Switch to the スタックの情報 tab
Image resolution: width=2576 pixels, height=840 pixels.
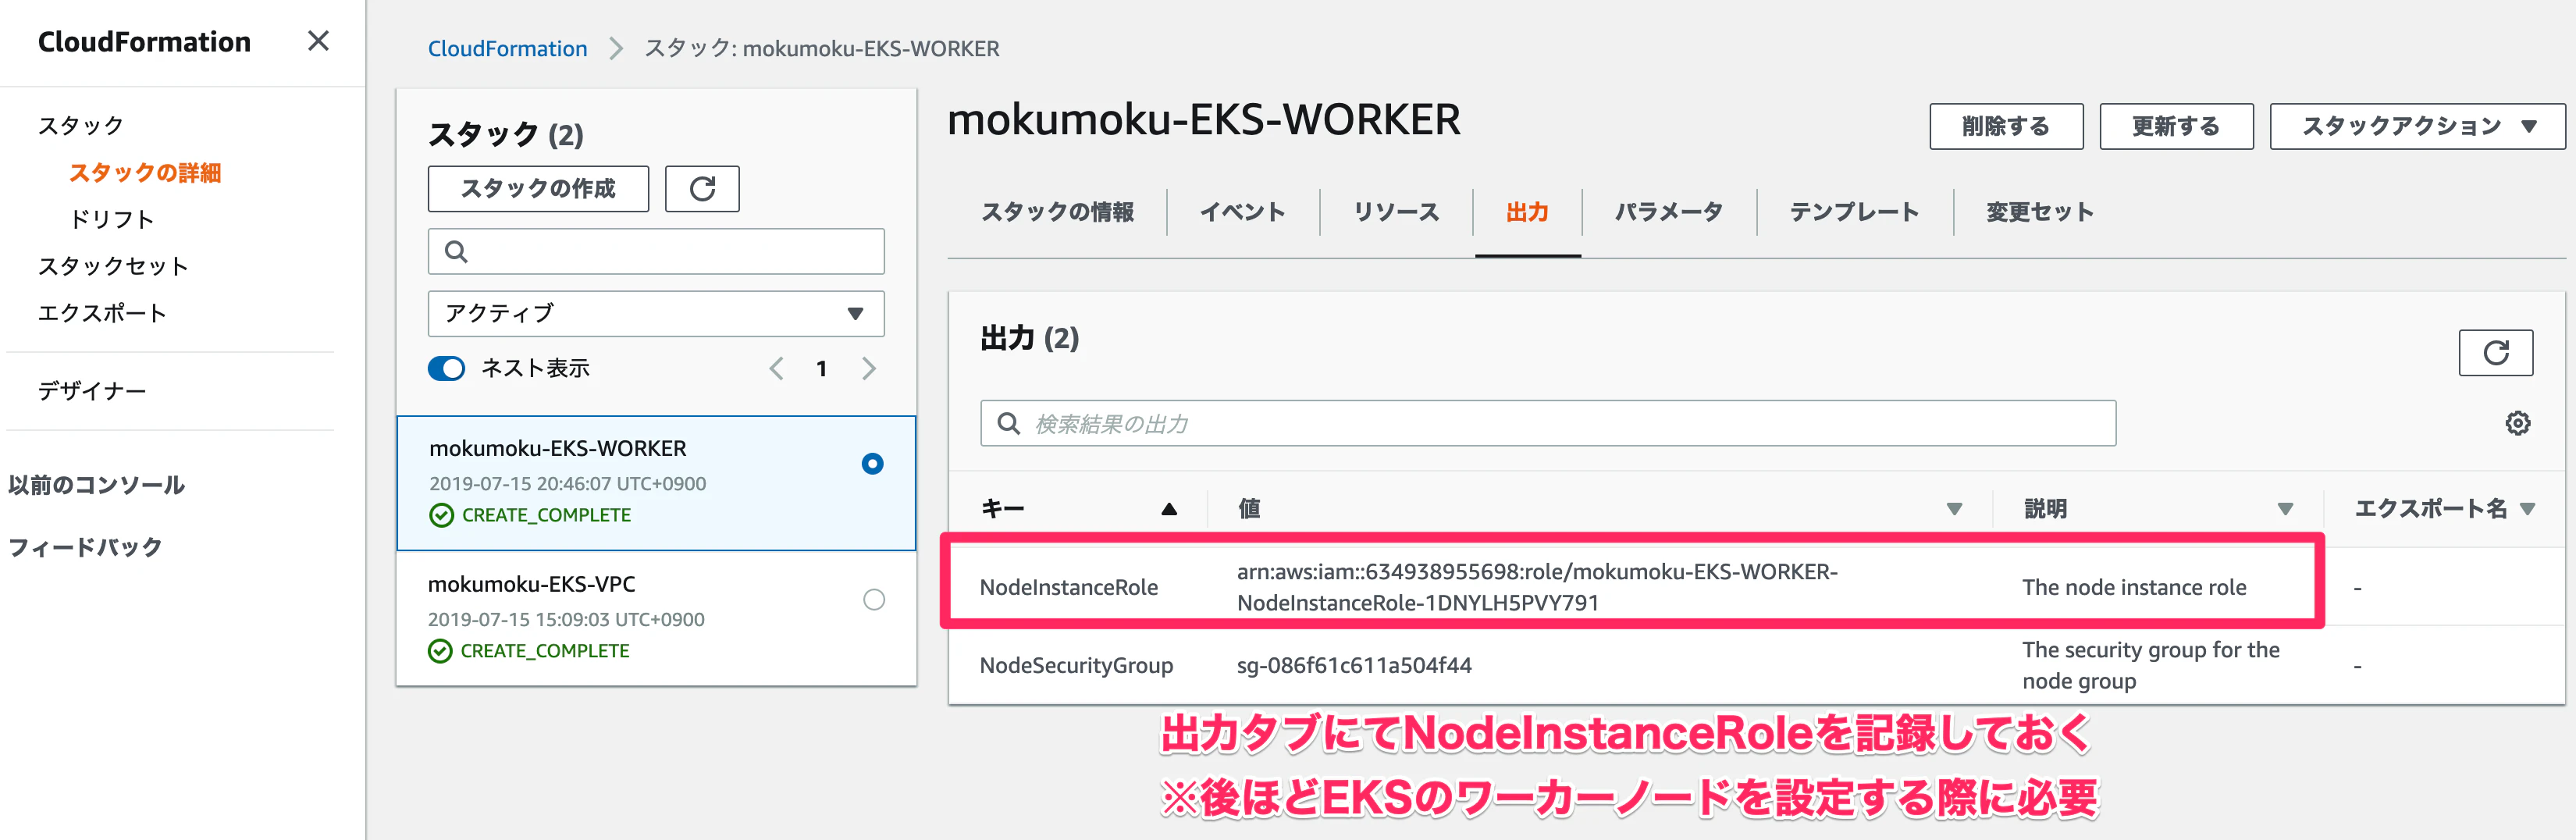click(1057, 212)
